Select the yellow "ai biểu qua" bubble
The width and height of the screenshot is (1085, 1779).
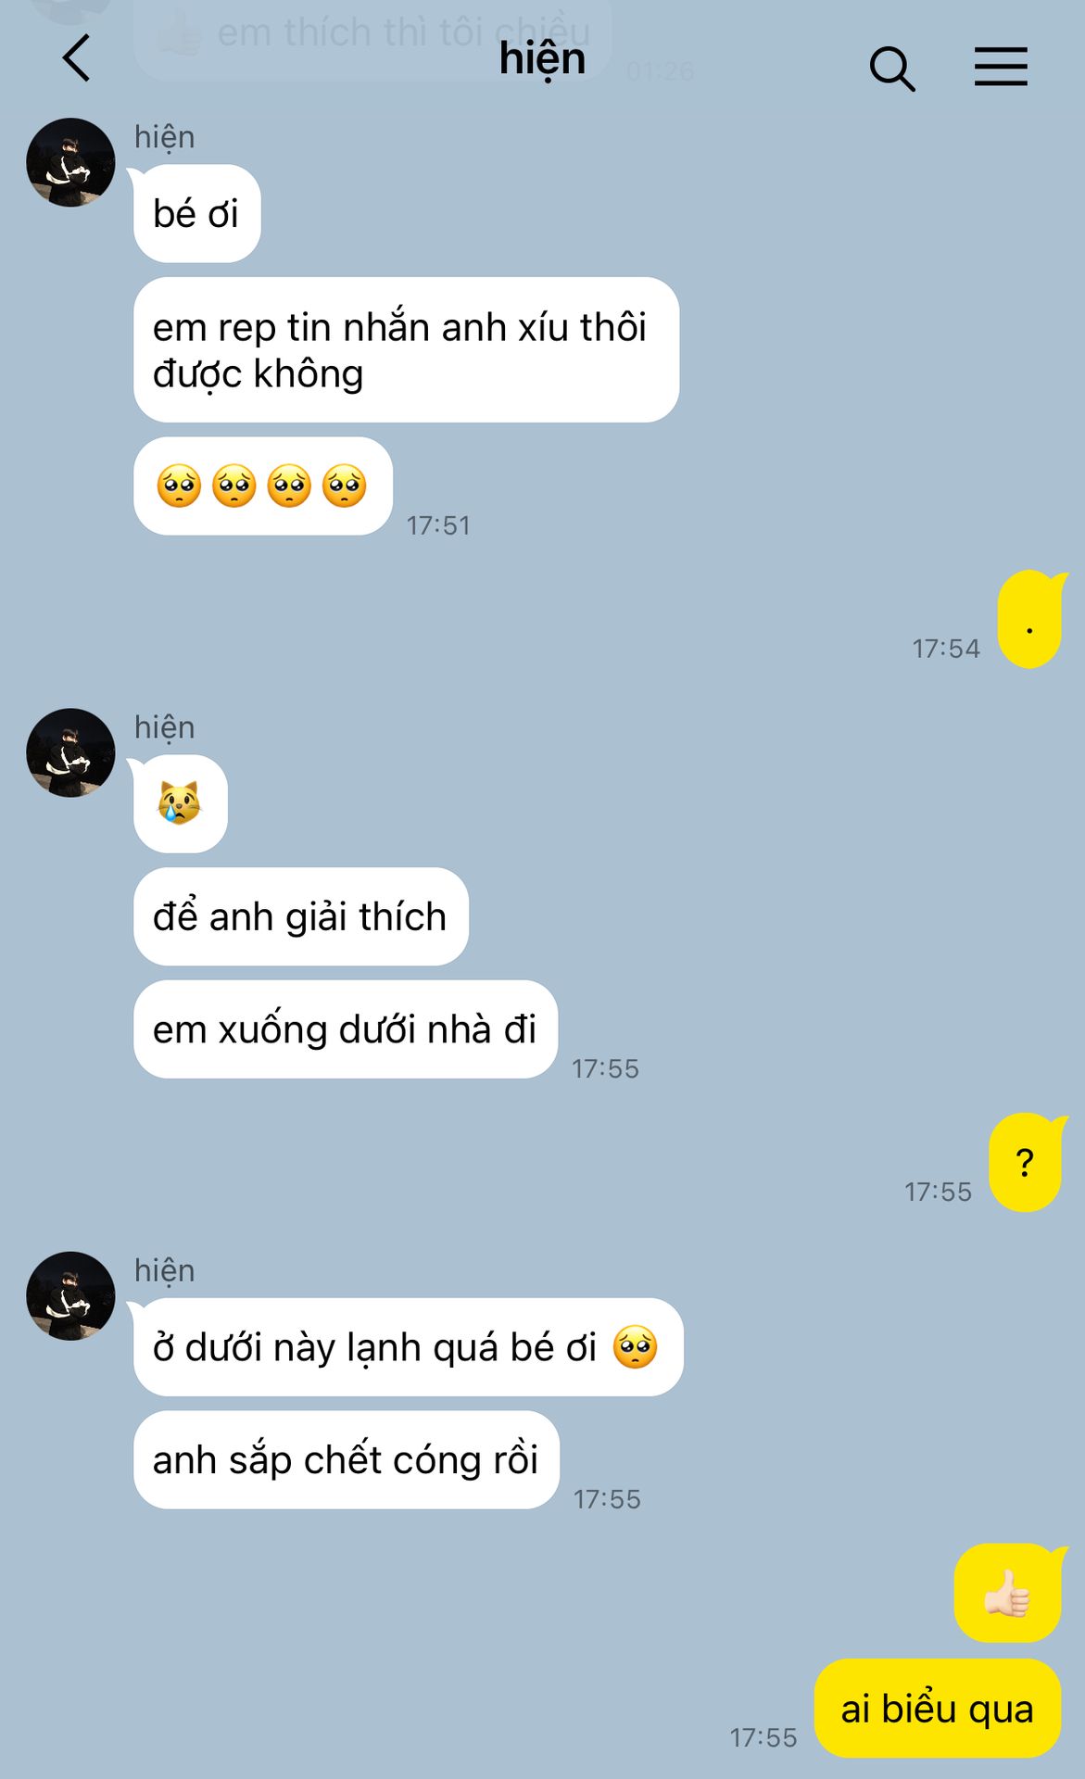[x=937, y=1709]
